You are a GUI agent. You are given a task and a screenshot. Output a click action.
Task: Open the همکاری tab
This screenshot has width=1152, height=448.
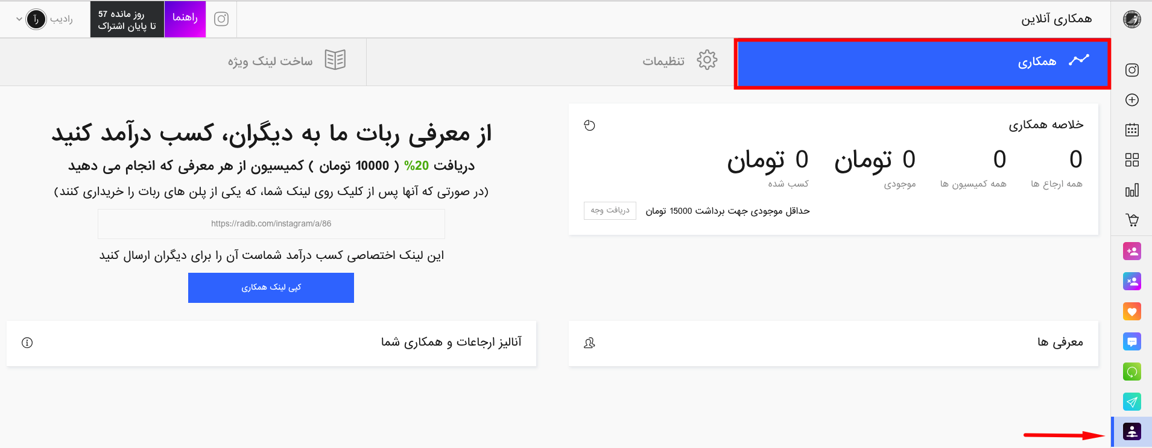[922, 63]
